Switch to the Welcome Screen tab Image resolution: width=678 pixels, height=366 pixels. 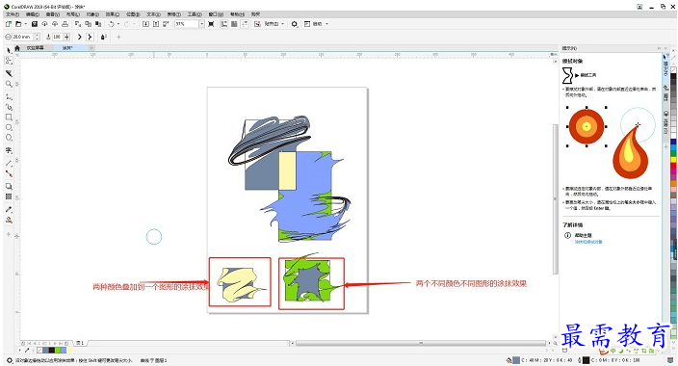click(35, 47)
